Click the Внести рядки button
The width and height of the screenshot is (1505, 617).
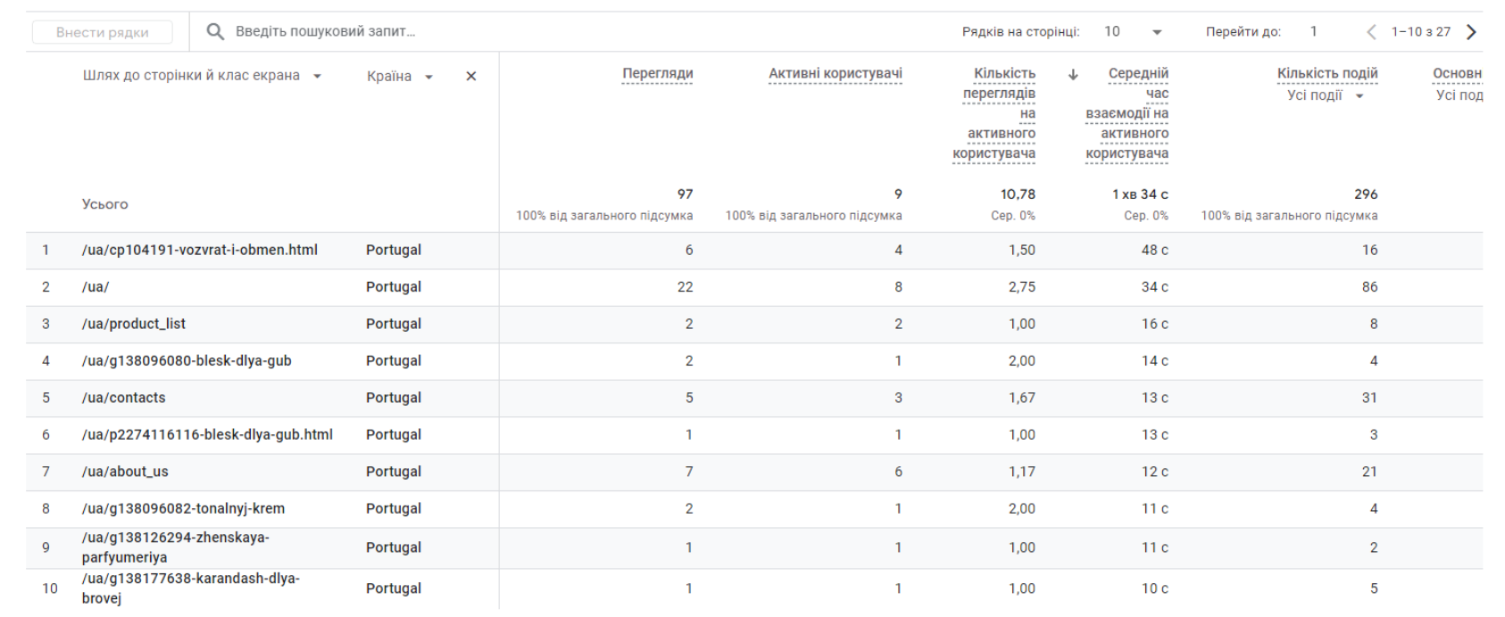(x=103, y=32)
